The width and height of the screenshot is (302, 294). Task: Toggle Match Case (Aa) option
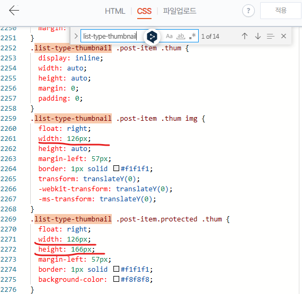coord(169,36)
